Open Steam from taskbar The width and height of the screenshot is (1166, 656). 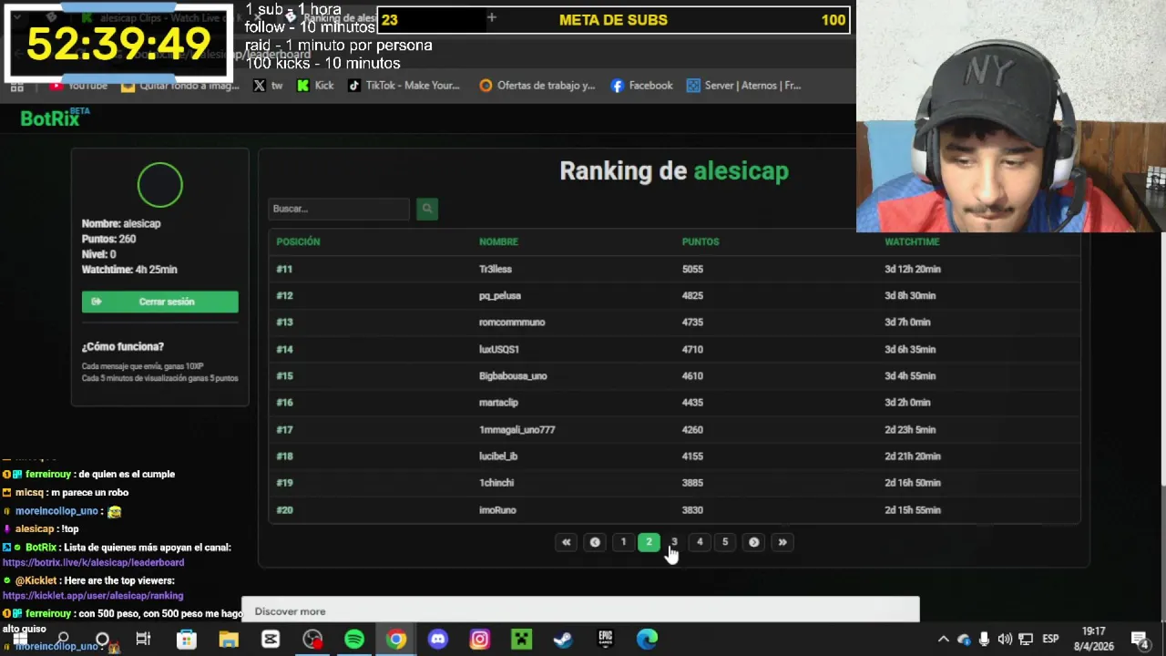click(563, 639)
